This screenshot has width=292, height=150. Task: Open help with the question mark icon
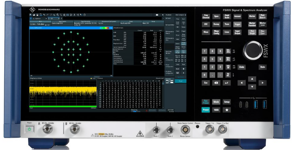pyautogui.click(x=85, y=15)
